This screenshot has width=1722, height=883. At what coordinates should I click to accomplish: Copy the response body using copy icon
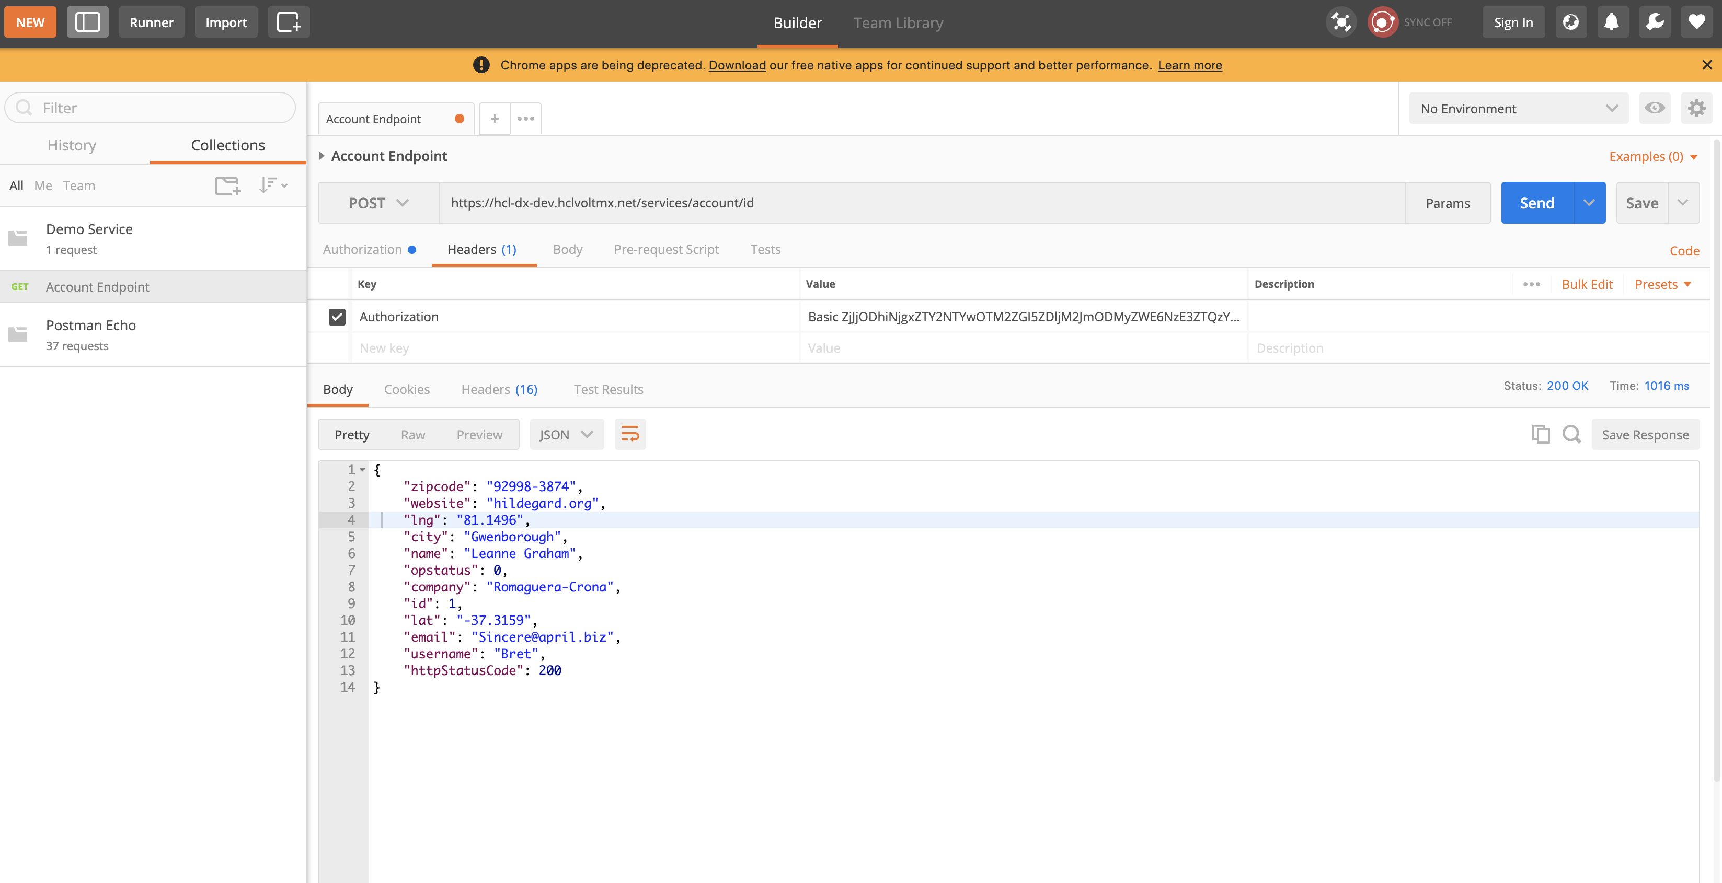pyautogui.click(x=1541, y=434)
